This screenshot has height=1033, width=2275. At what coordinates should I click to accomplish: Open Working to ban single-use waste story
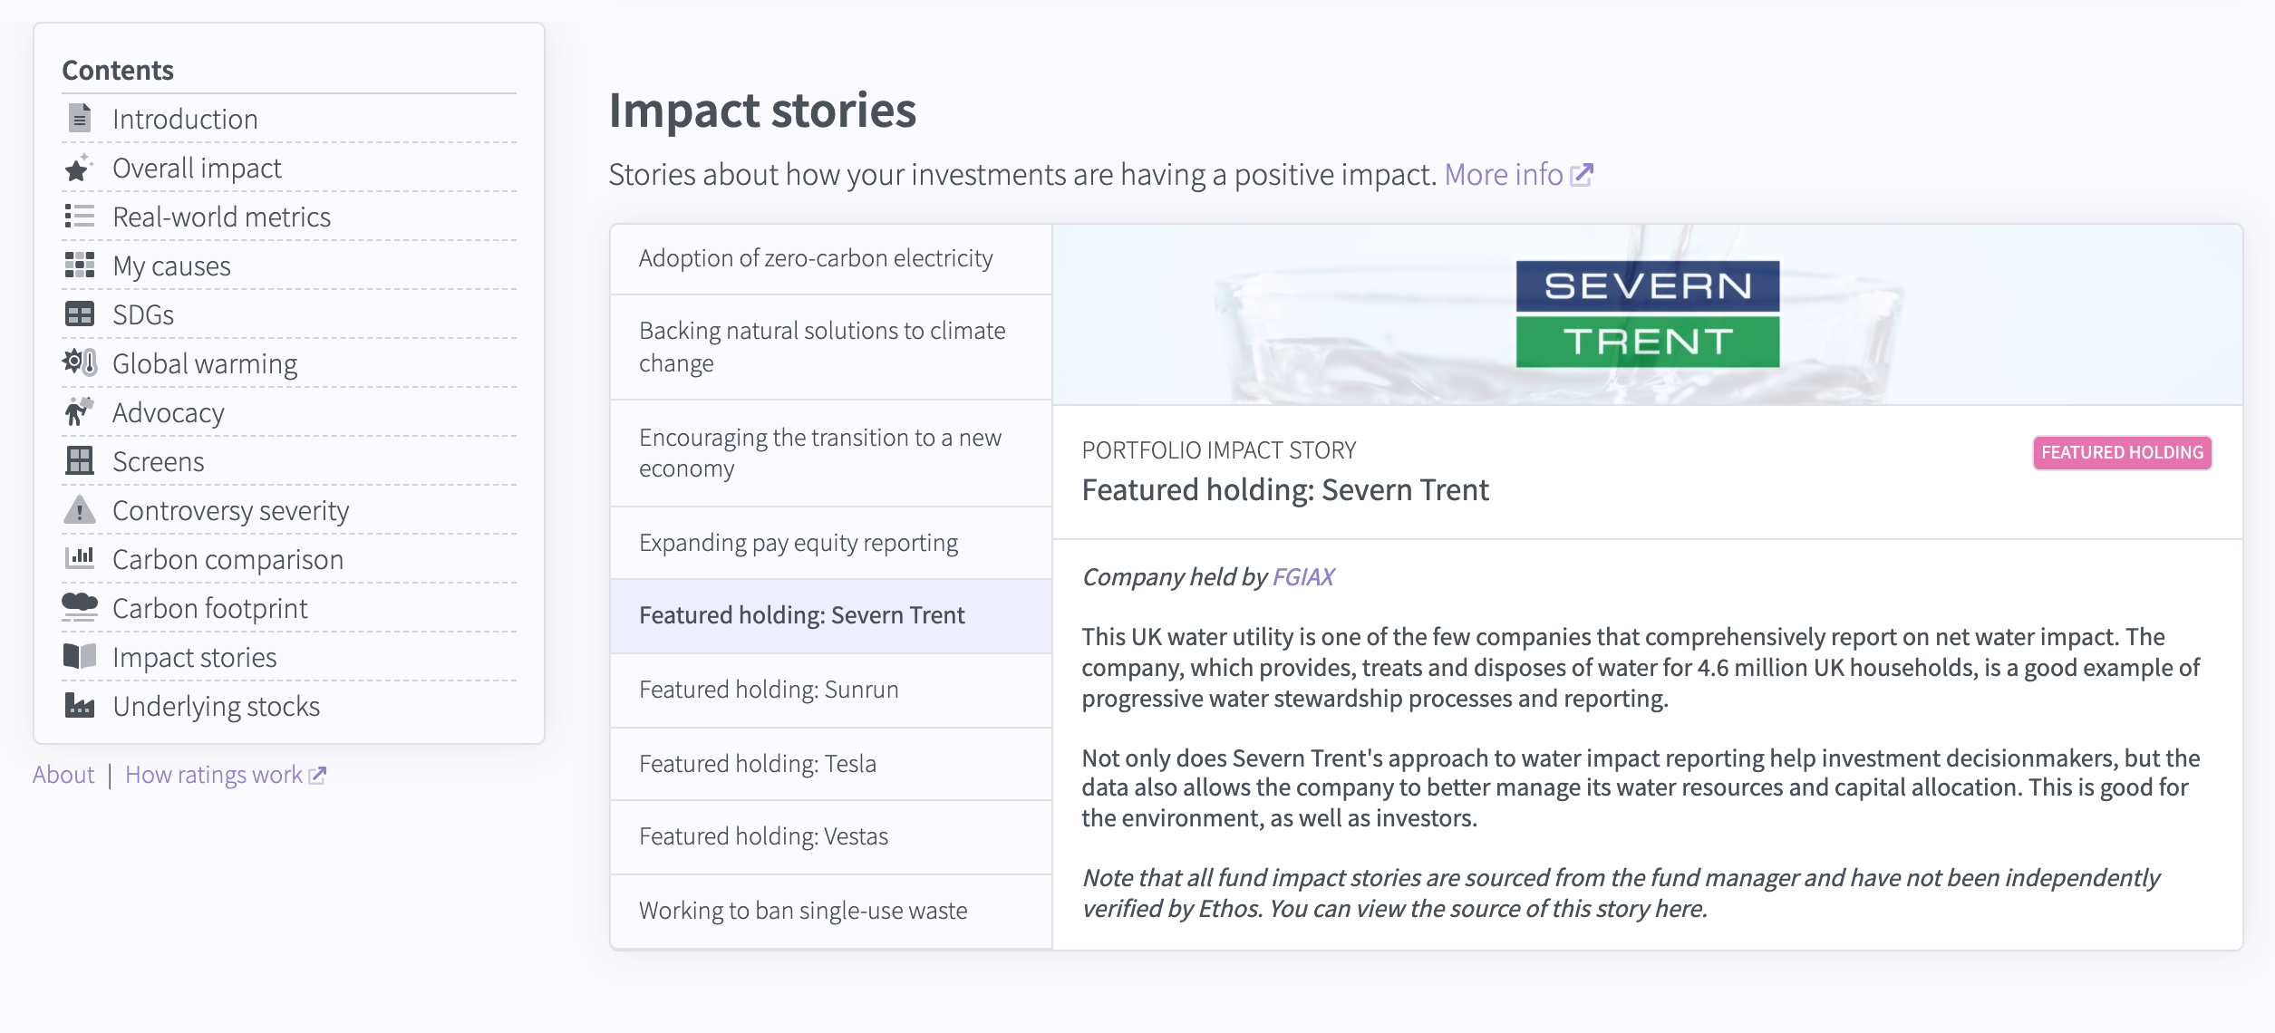click(x=803, y=911)
